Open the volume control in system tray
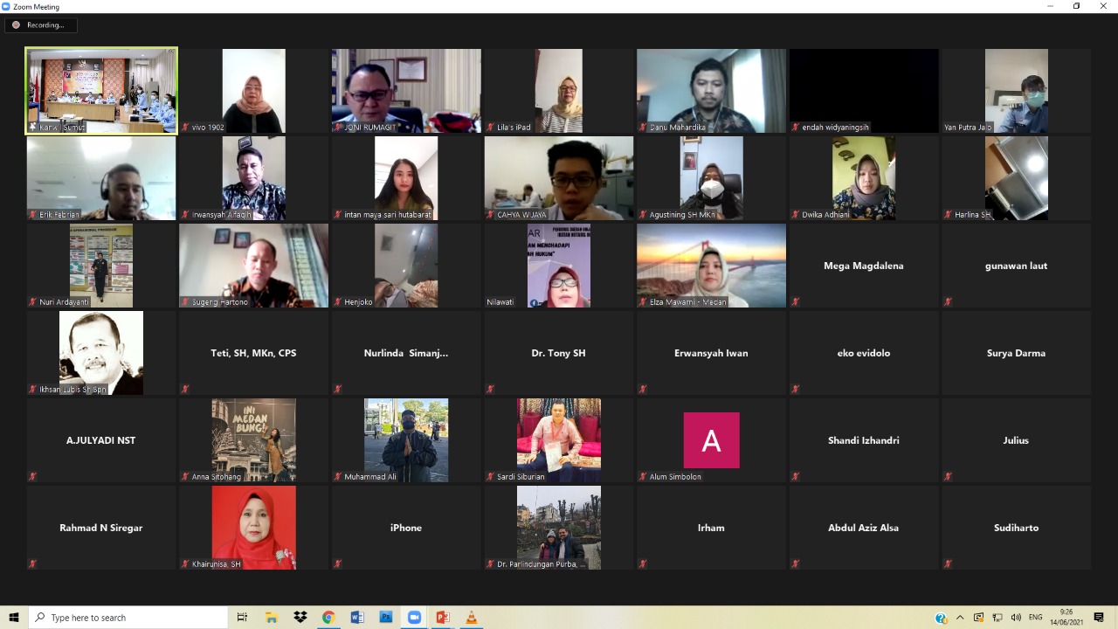Screen dimensions: 1118x629 pos(1016,618)
